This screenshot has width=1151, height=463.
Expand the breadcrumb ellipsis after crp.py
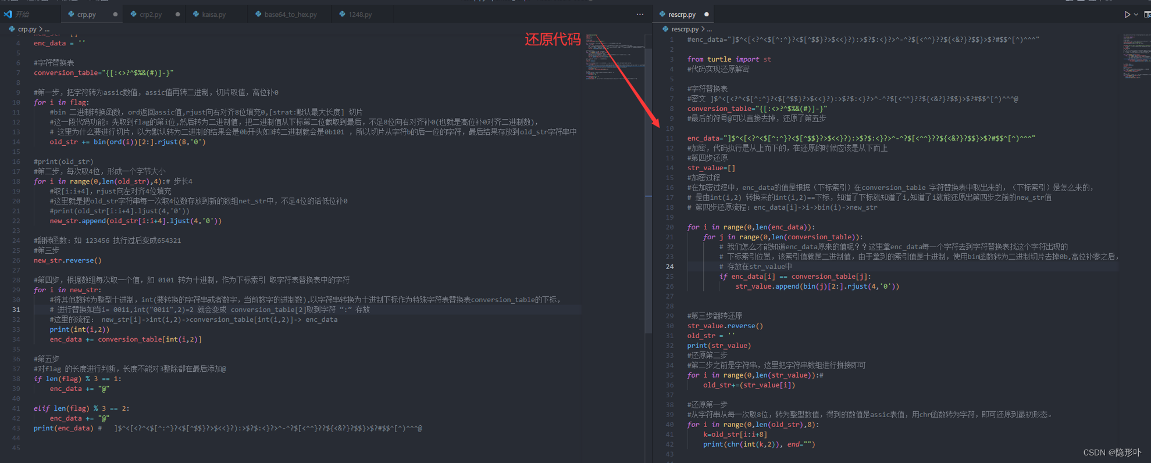tap(47, 29)
